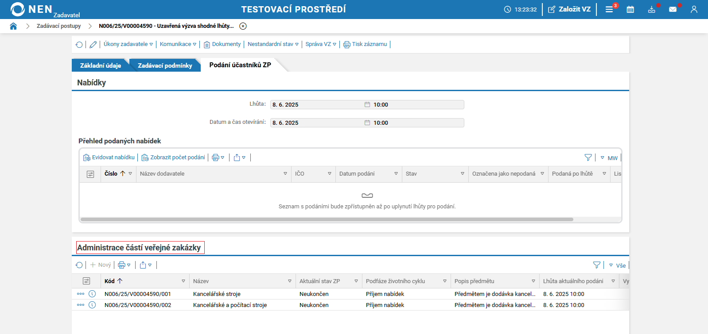The height and width of the screenshot is (334, 708).
Task: Open the mail messages icon
Action: [x=673, y=9]
